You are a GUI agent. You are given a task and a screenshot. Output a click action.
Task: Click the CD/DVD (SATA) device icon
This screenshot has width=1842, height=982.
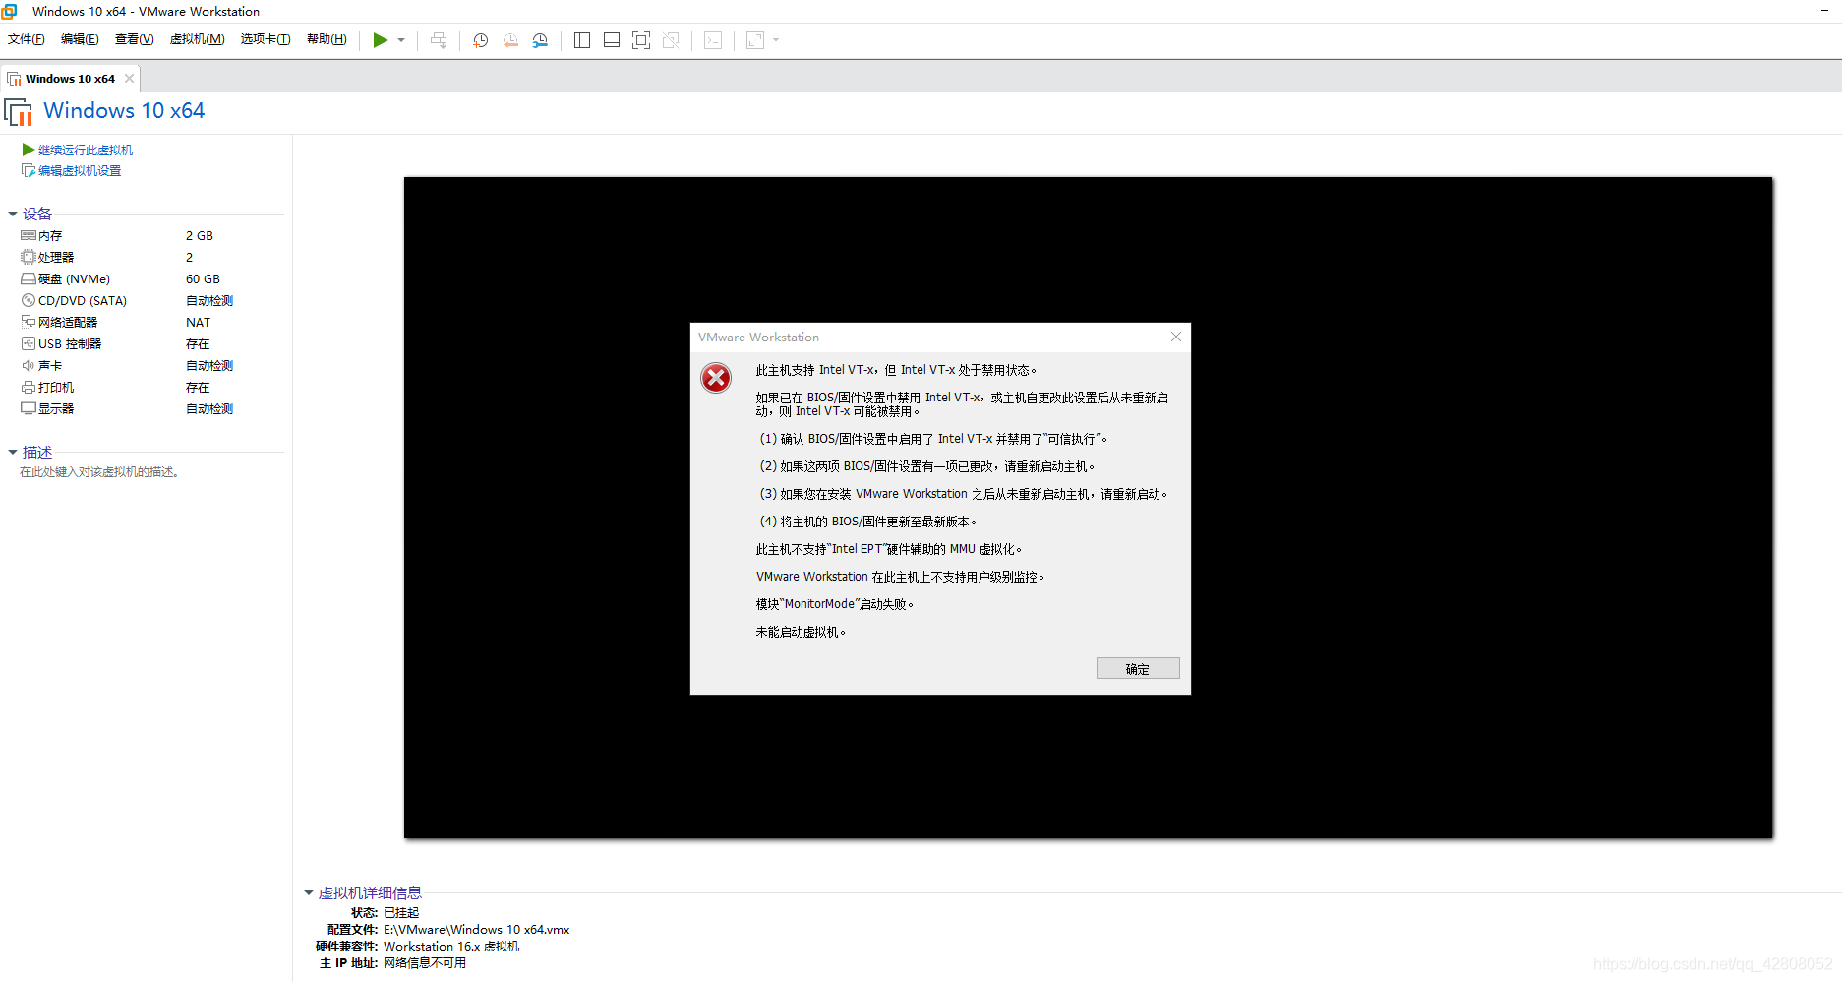tap(29, 300)
